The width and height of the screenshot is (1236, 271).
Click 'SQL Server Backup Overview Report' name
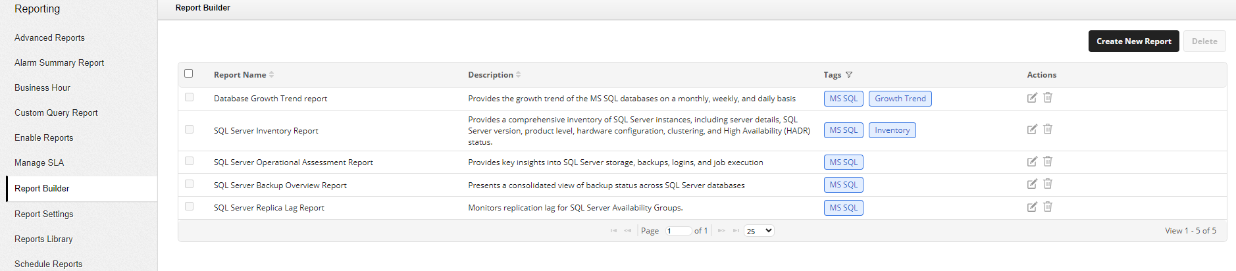coord(280,185)
